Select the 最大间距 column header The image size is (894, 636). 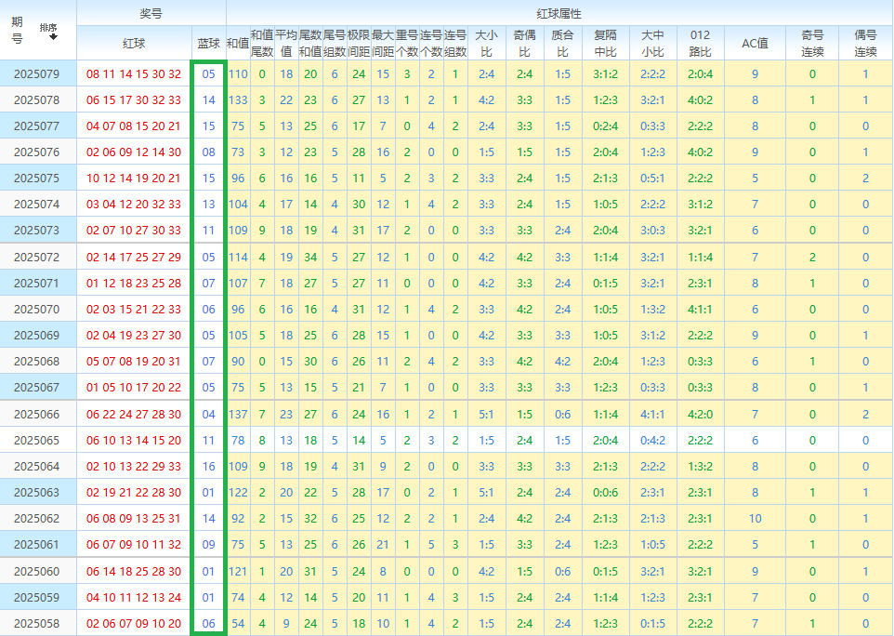pos(383,44)
